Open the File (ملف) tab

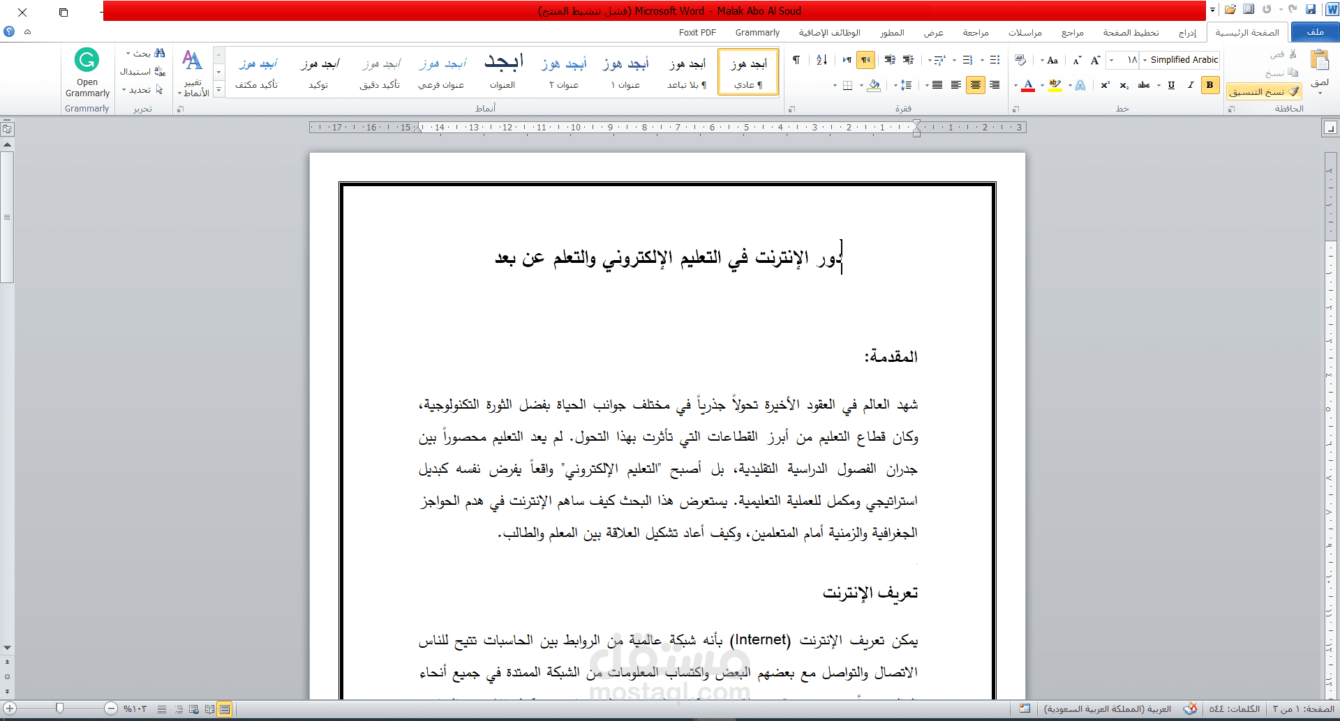click(1315, 32)
